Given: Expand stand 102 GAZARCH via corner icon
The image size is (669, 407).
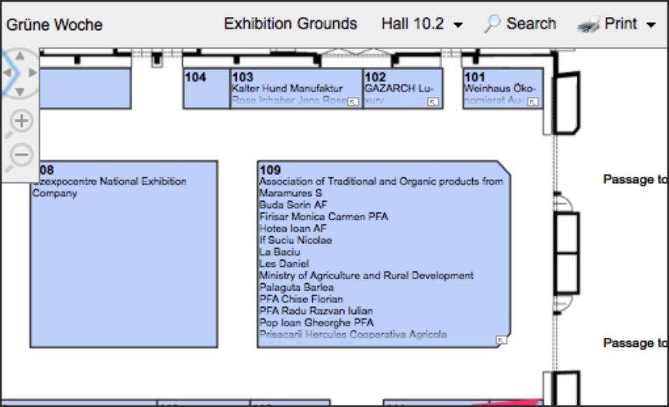Looking at the screenshot, I should (433, 102).
